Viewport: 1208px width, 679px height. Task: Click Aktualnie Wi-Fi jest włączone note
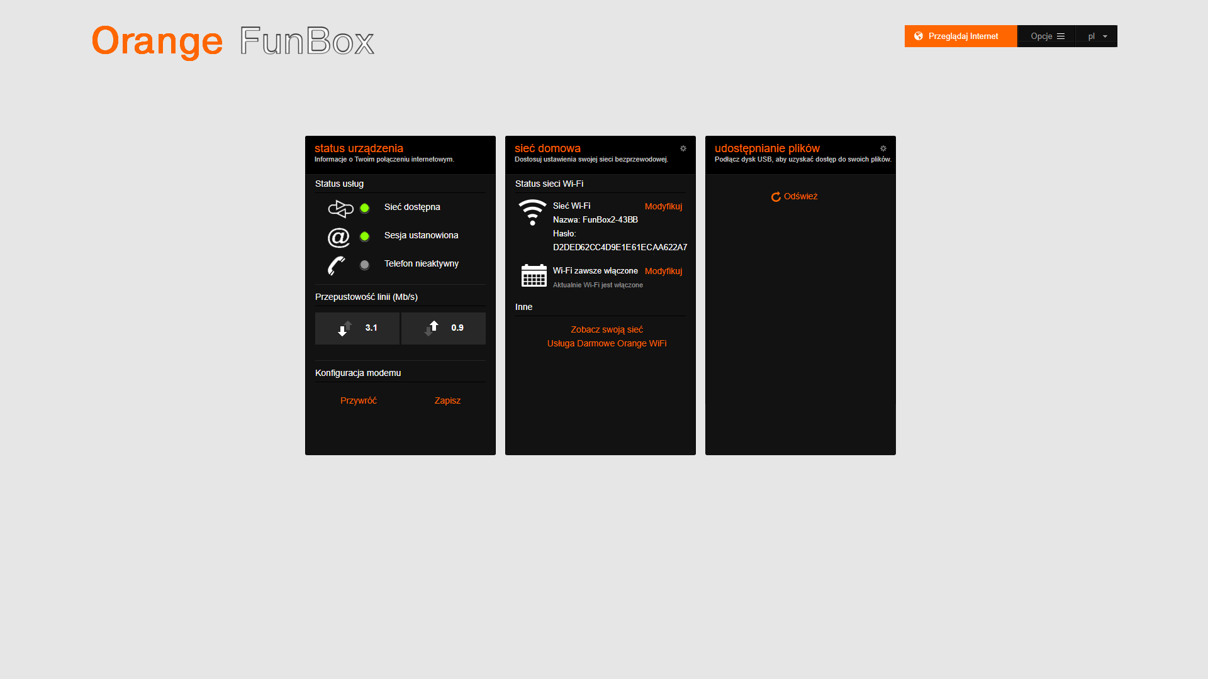coord(598,285)
